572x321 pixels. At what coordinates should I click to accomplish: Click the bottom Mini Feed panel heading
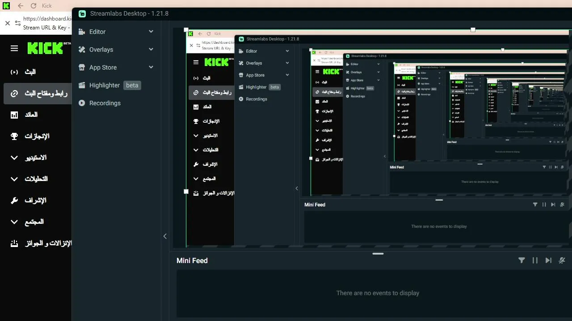pos(192,260)
